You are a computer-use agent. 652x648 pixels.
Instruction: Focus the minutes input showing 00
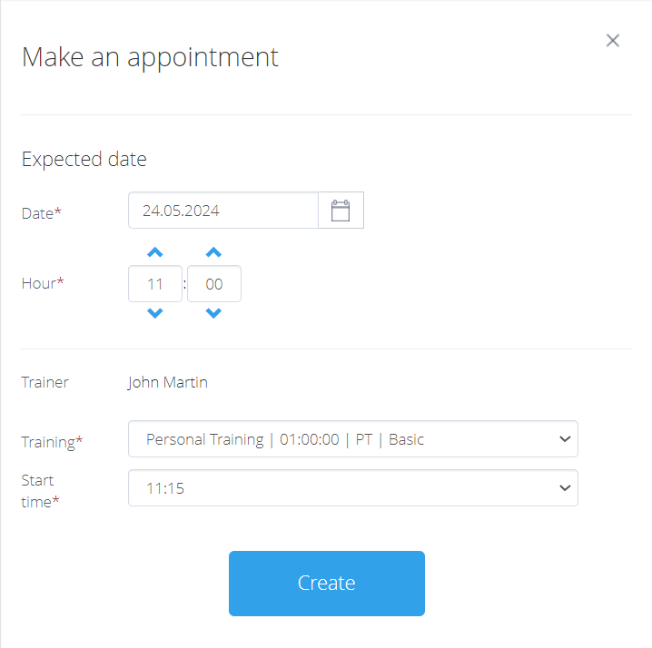pyautogui.click(x=214, y=283)
